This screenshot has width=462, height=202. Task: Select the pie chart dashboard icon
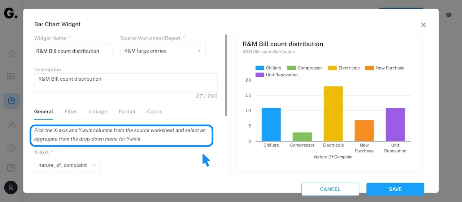coord(12,101)
